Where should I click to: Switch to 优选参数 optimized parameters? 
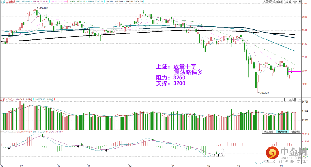269,132
